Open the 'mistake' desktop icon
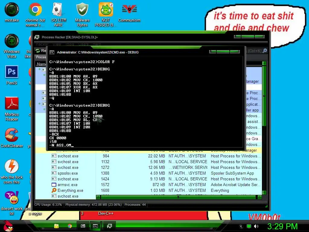The width and height of the screenshot is (309, 232). tap(12, 9)
